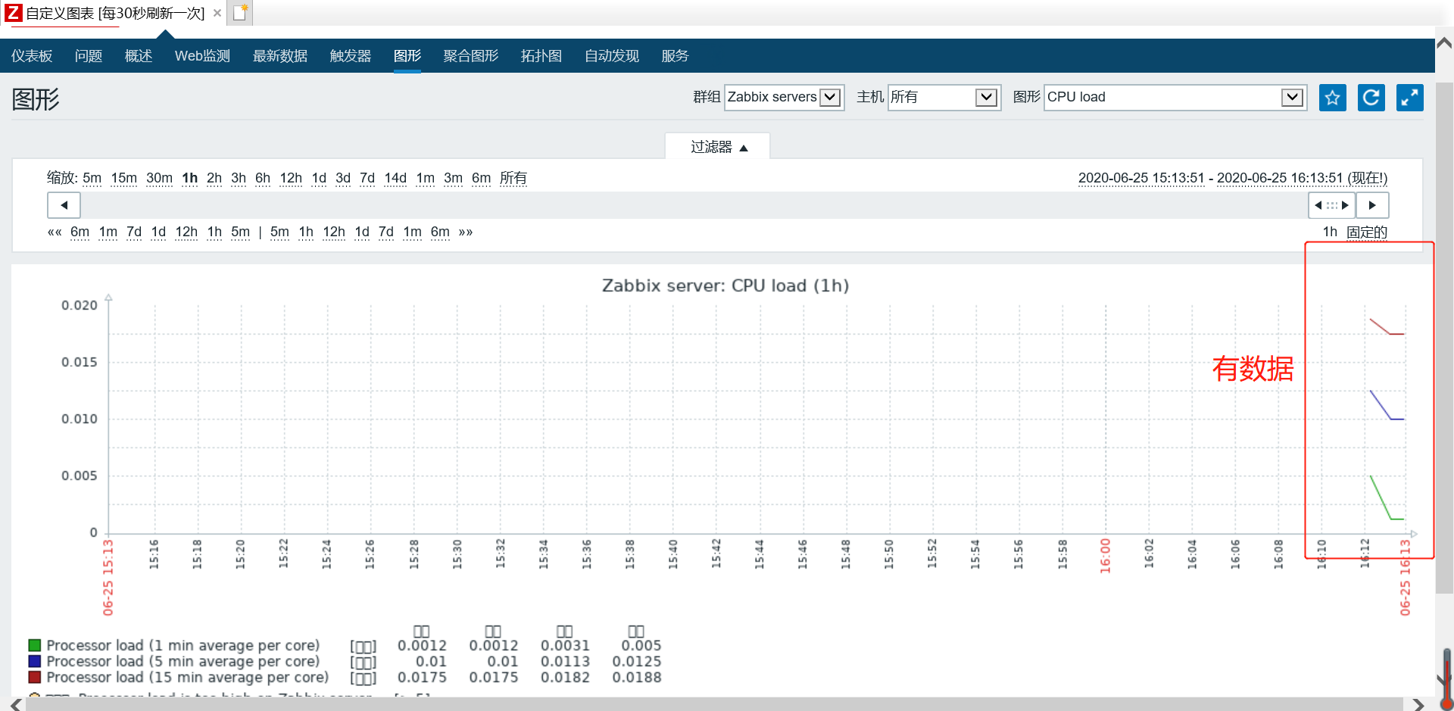Open the 概述 menu
Screen dimensions: 1454x711
[x=139, y=56]
